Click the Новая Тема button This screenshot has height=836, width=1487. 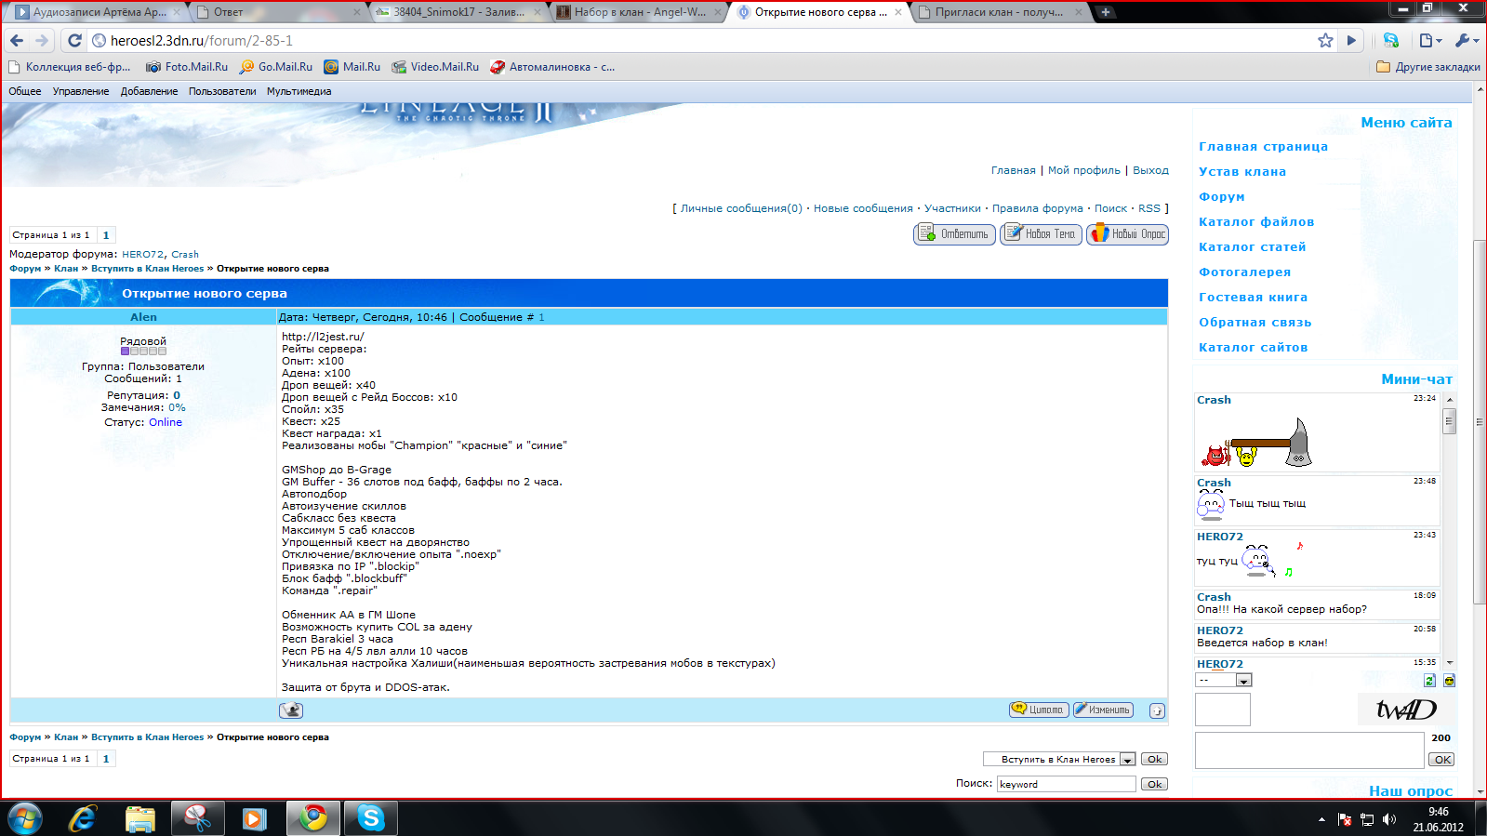pos(1041,234)
